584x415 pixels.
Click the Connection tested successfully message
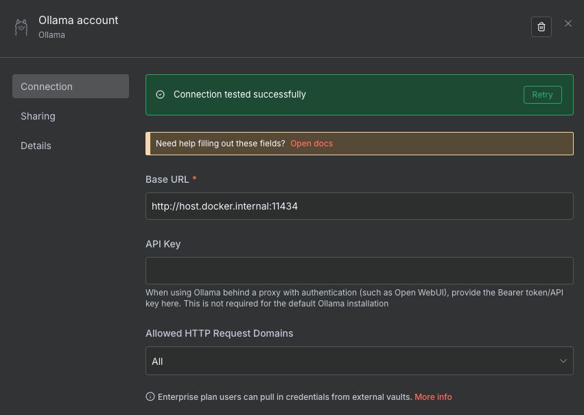click(240, 95)
